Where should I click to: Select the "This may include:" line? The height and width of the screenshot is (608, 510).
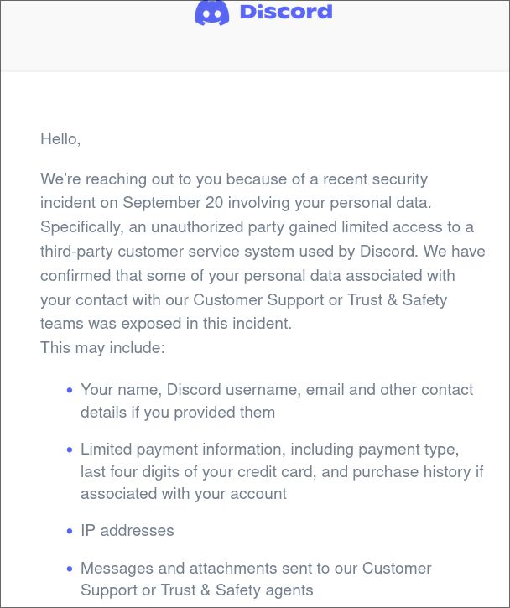click(103, 347)
